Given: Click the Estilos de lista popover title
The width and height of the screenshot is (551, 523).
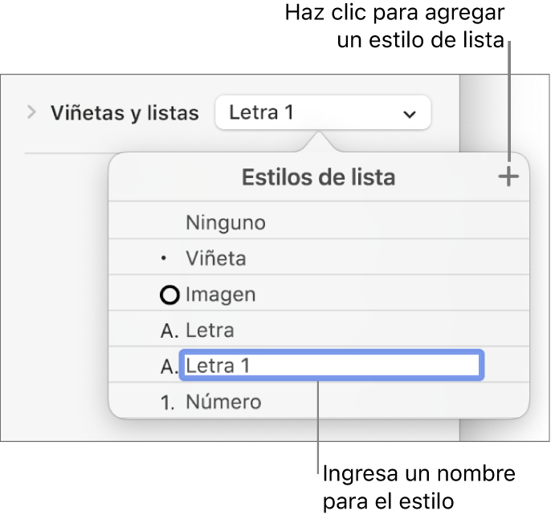Looking at the screenshot, I should coord(318,178).
